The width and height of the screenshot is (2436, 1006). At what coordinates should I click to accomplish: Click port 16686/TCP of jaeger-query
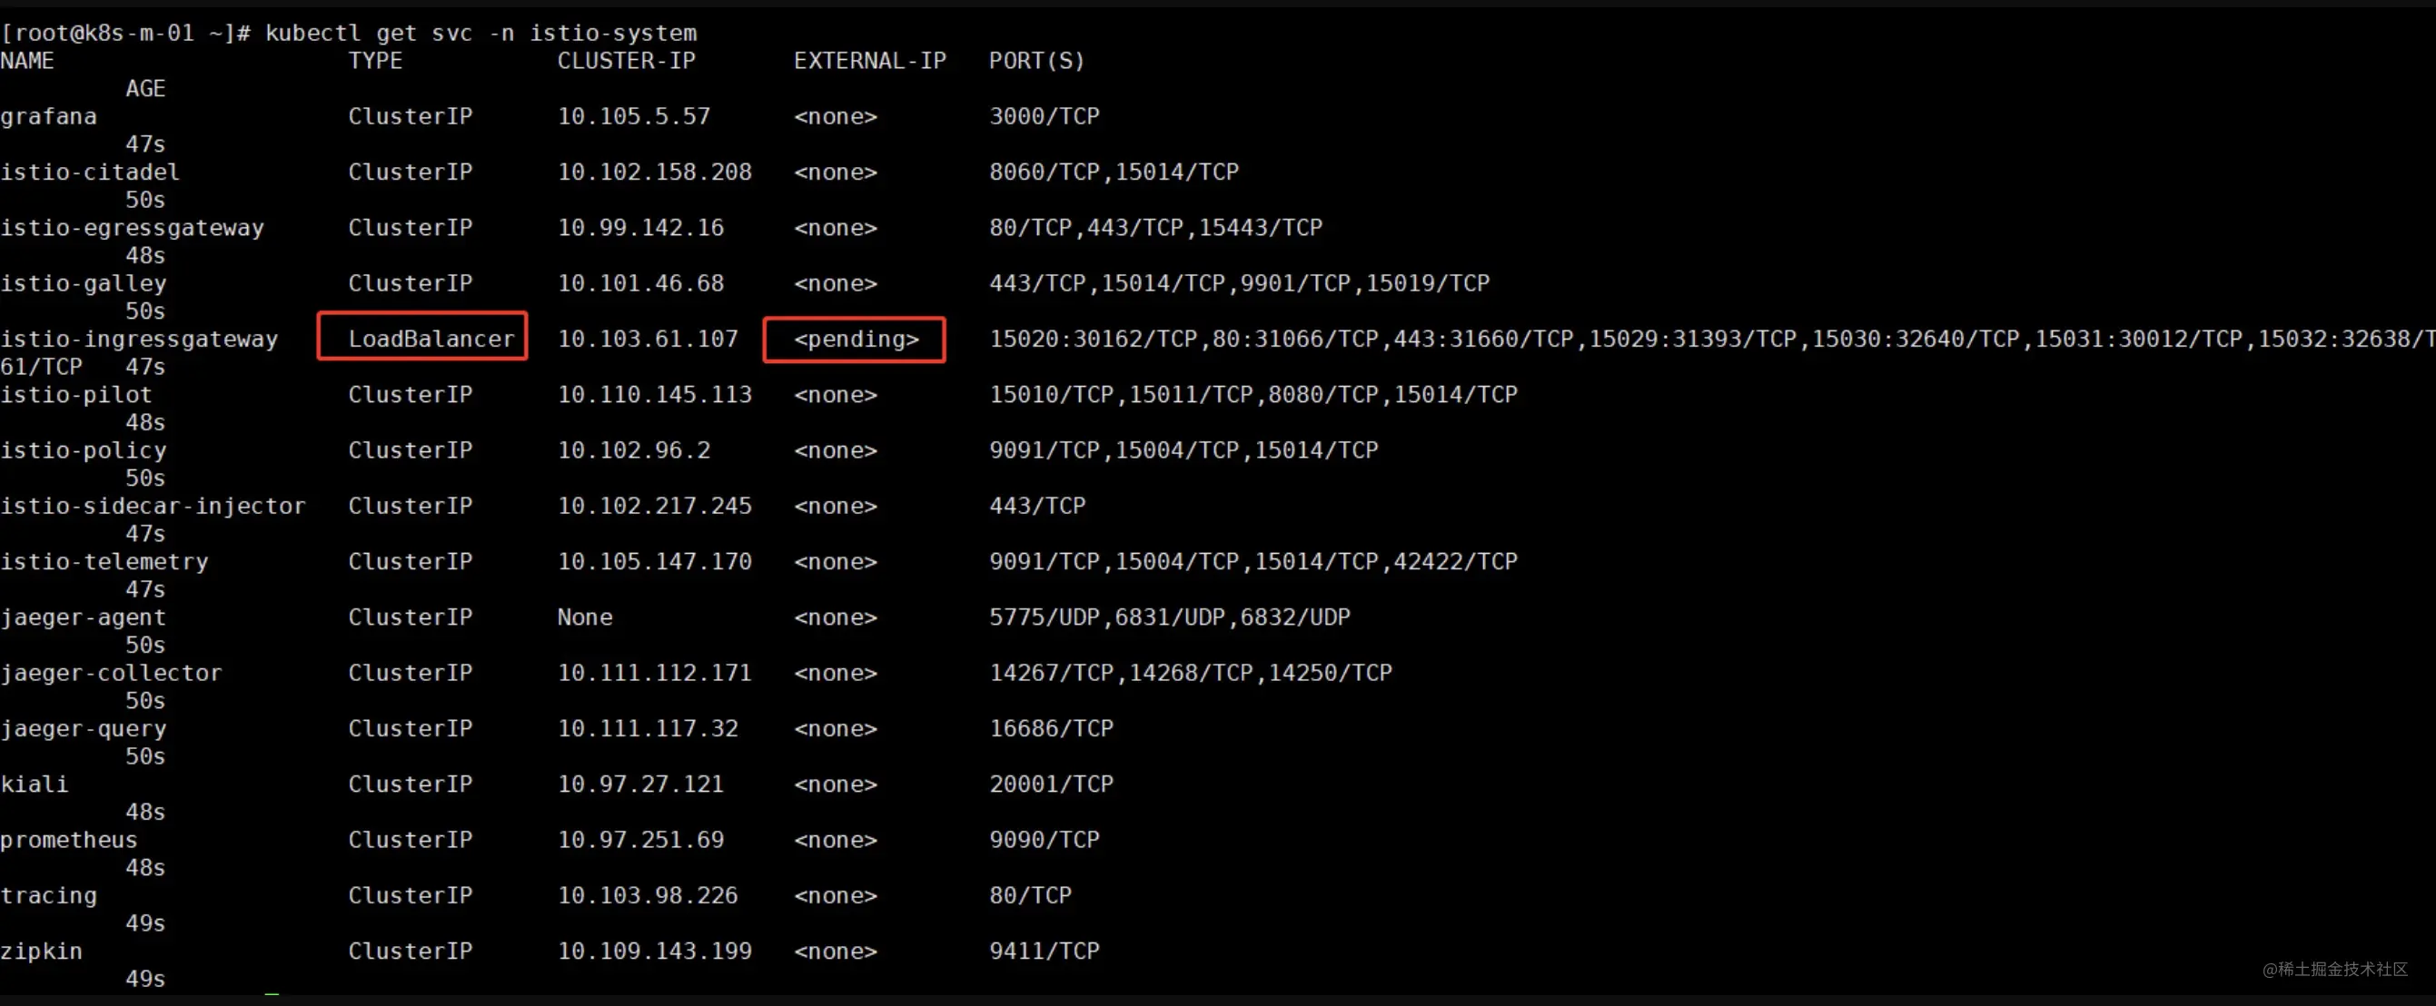[1051, 729]
